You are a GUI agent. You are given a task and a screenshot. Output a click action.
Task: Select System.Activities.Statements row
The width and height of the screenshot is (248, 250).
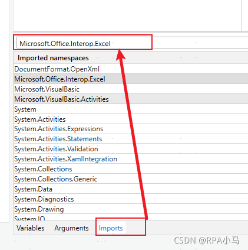coord(131,139)
